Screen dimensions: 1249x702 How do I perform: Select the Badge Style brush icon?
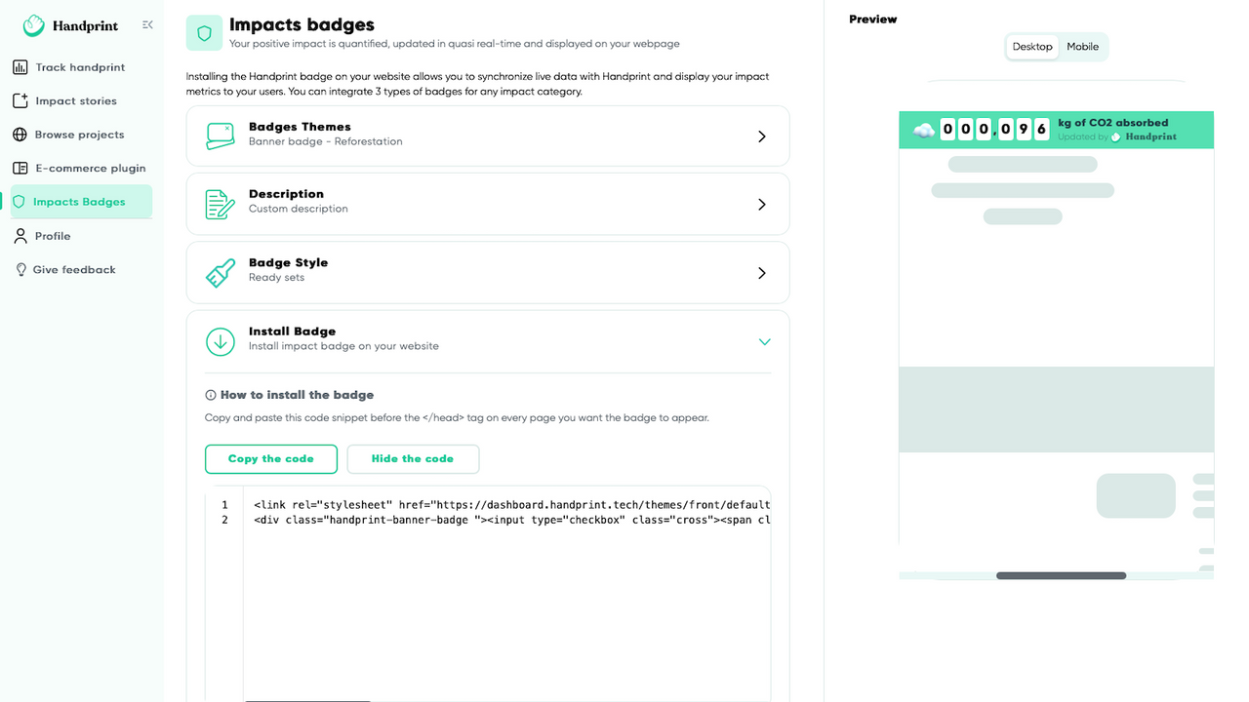pos(221,272)
